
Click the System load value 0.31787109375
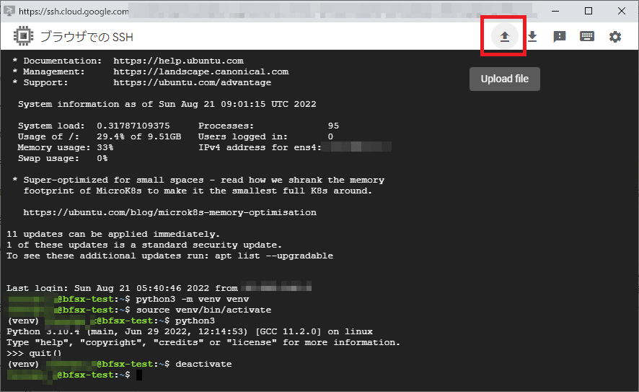[133, 126]
